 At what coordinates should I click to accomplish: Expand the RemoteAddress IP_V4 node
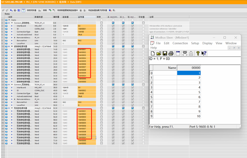coord(15,38)
